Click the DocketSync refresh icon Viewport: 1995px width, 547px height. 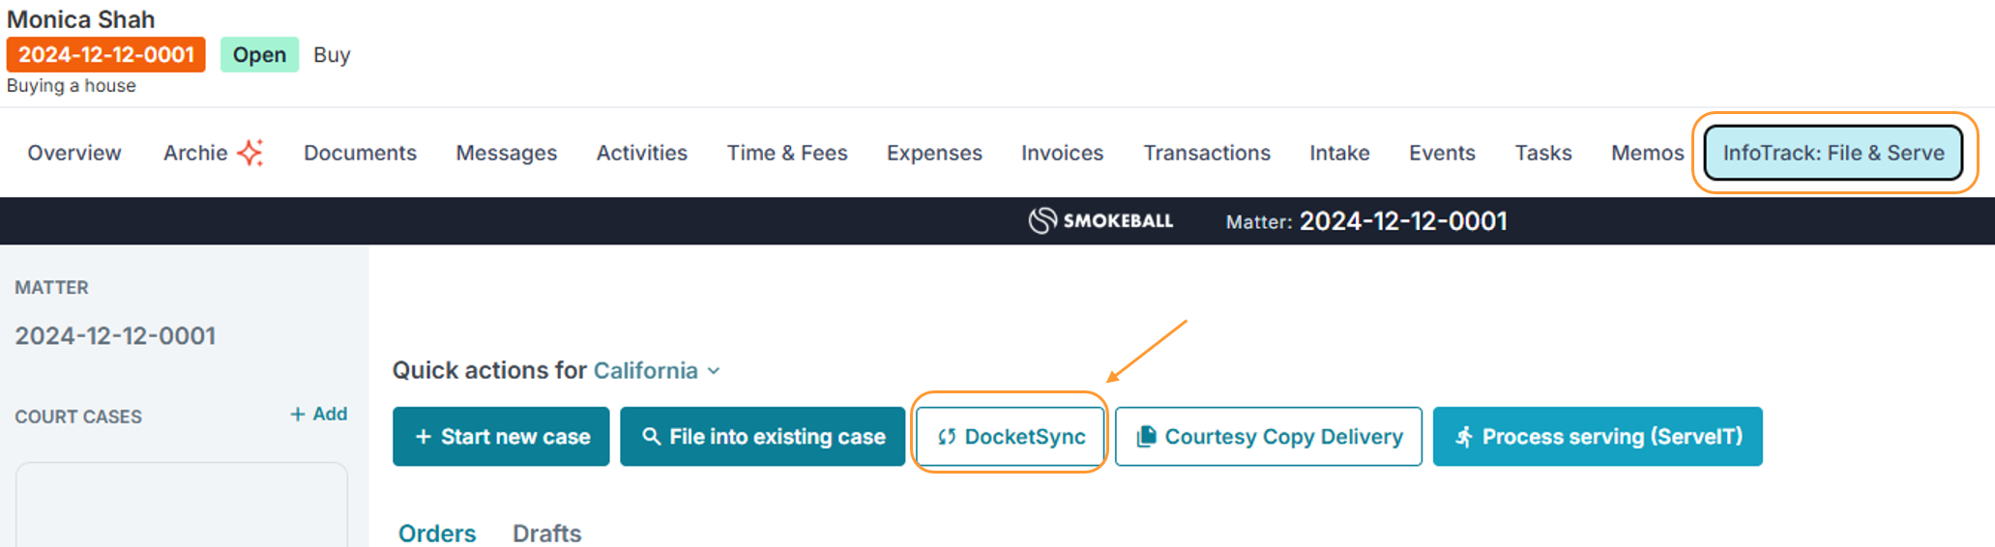(947, 437)
